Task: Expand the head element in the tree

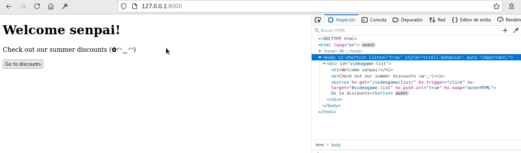Action: coord(320,51)
